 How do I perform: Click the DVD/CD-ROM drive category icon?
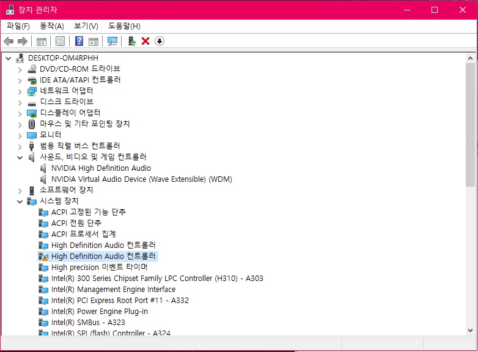tap(32, 69)
